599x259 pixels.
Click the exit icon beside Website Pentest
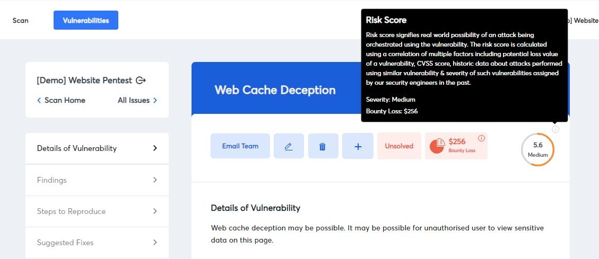[x=141, y=81]
